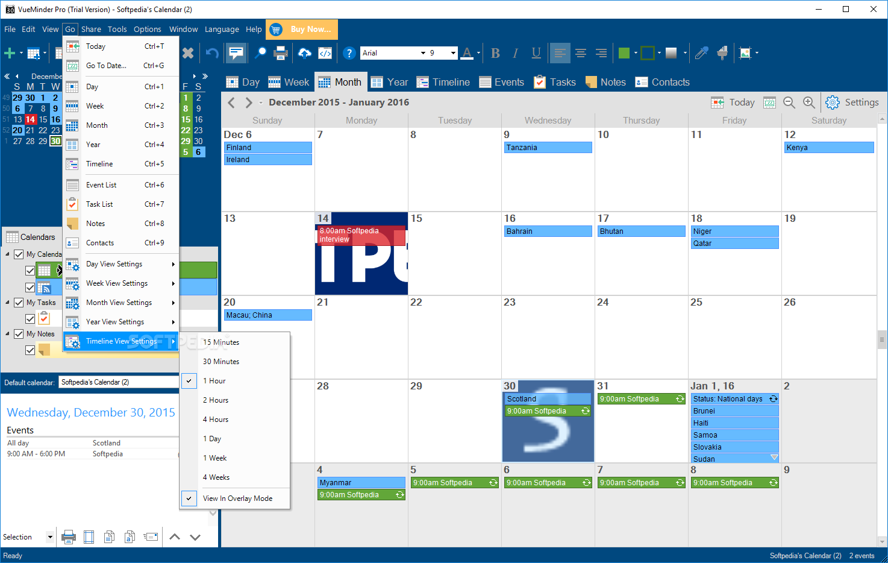Screen dimensions: 888x563
Task: Go to next month range
Action: click(x=249, y=102)
